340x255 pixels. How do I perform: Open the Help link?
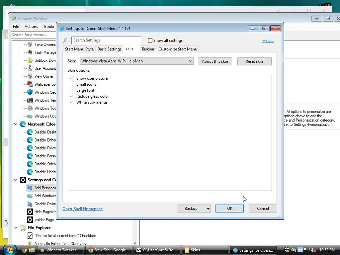268,40
